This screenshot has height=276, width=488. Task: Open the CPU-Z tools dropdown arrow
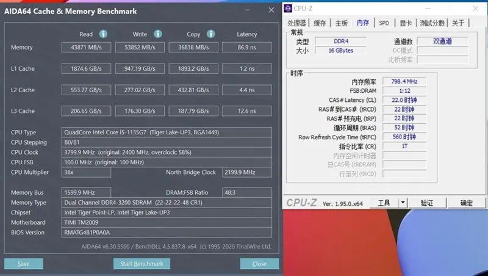tap(403, 203)
